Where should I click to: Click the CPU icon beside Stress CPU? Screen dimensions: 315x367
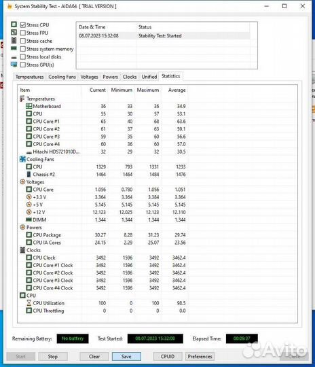pos(14,24)
